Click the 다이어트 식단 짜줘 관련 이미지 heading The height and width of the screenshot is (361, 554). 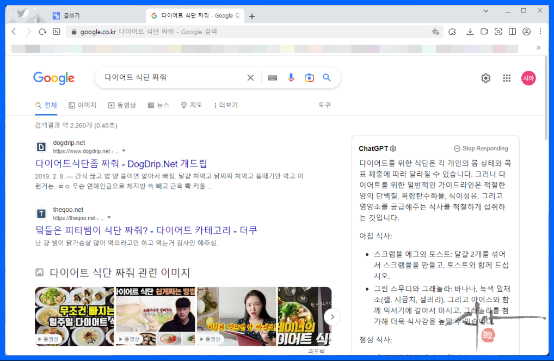120,273
